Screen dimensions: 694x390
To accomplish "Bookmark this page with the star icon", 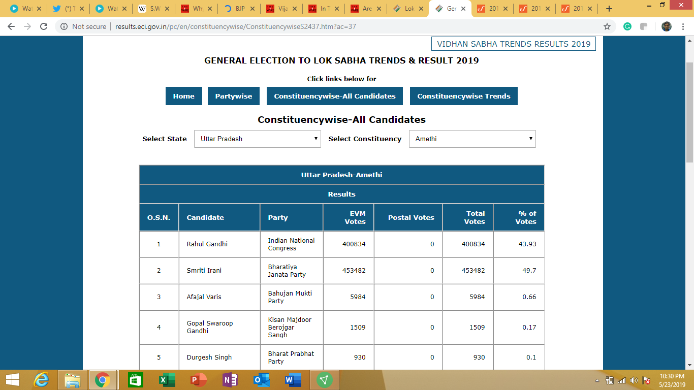I will click(x=607, y=26).
